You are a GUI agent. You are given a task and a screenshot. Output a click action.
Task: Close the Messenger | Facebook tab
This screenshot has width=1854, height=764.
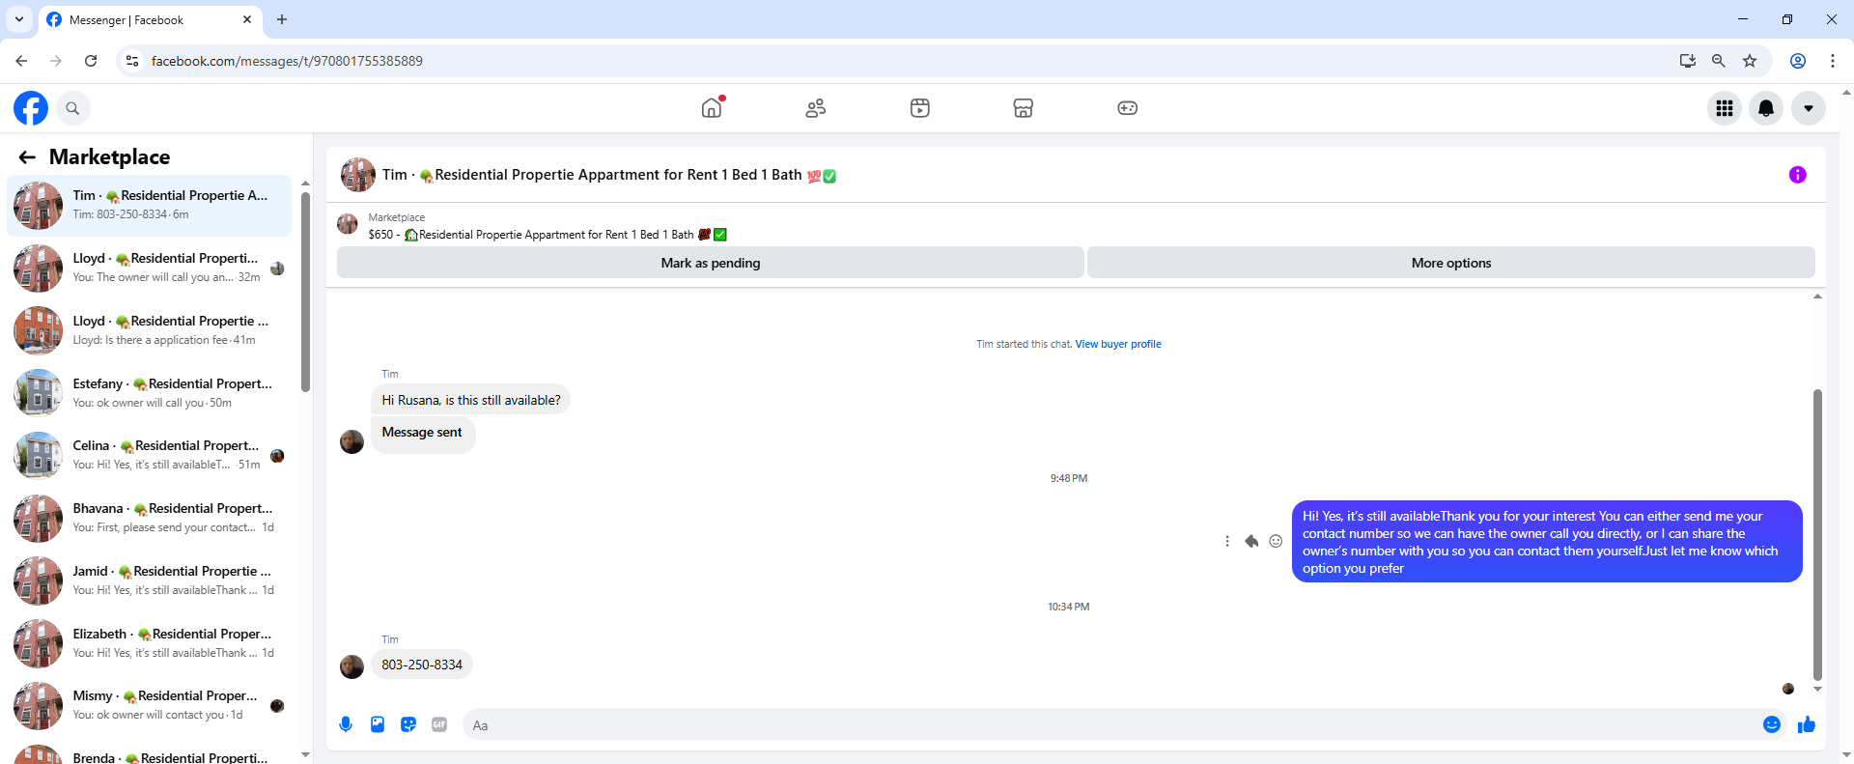(247, 19)
